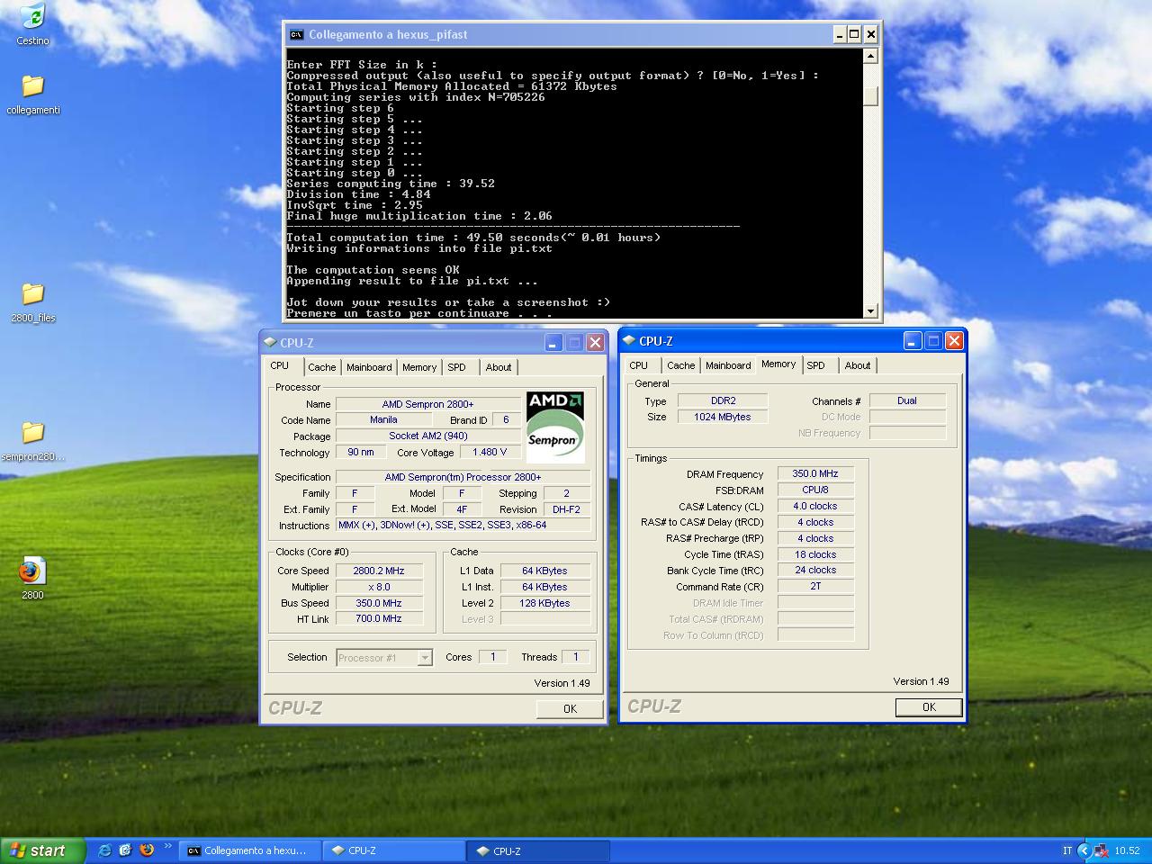Viewport: 1152px width, 864px height.
Task: Launch Firefox from quick launch bar
Action: pyautogui.click(x=146, y=850)
